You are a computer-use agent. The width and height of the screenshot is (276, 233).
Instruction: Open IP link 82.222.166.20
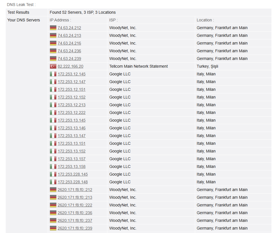[70, 67]
